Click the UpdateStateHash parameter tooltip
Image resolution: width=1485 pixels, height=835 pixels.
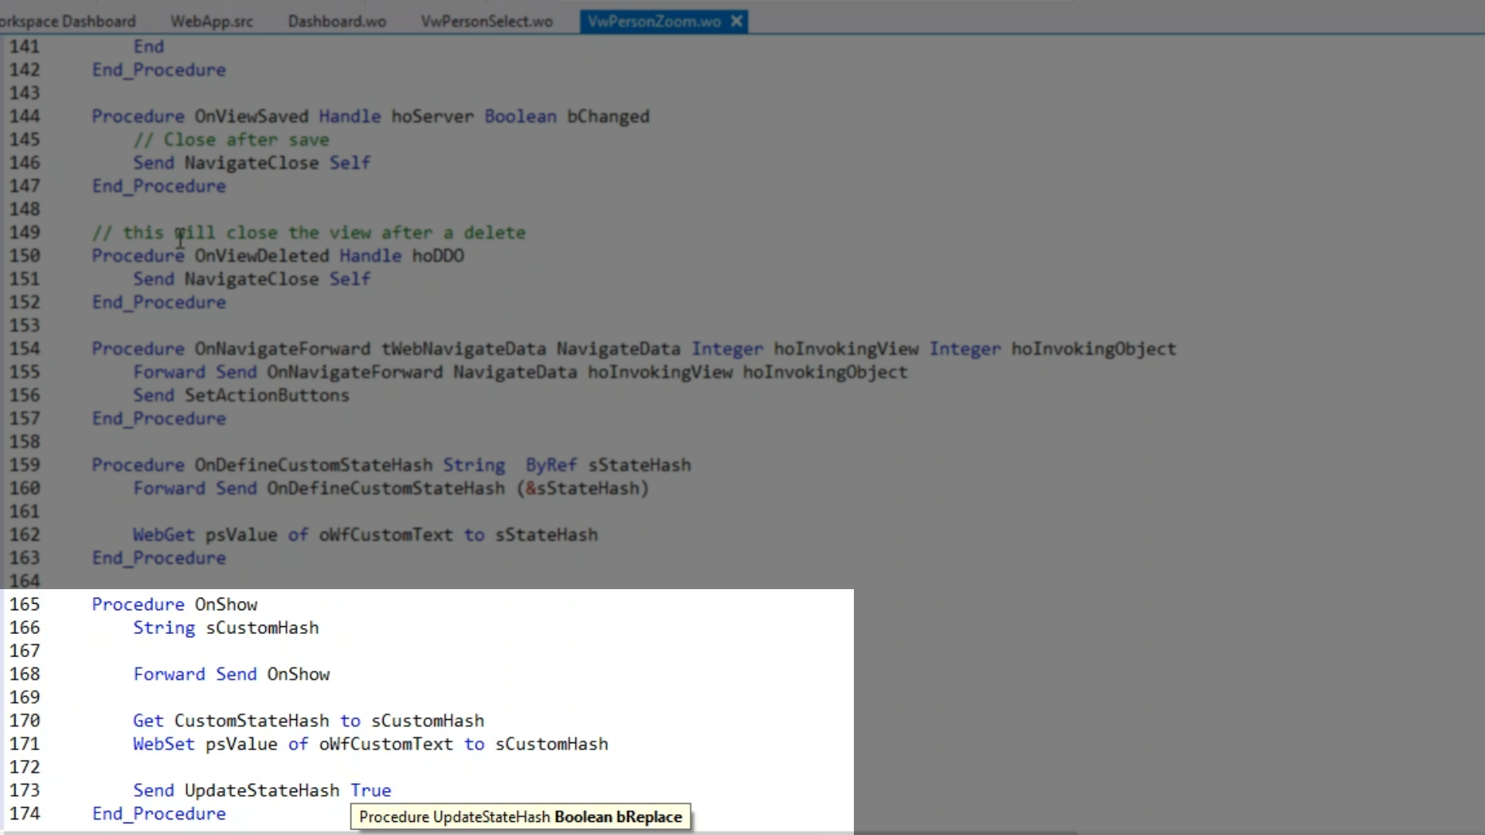520,817
